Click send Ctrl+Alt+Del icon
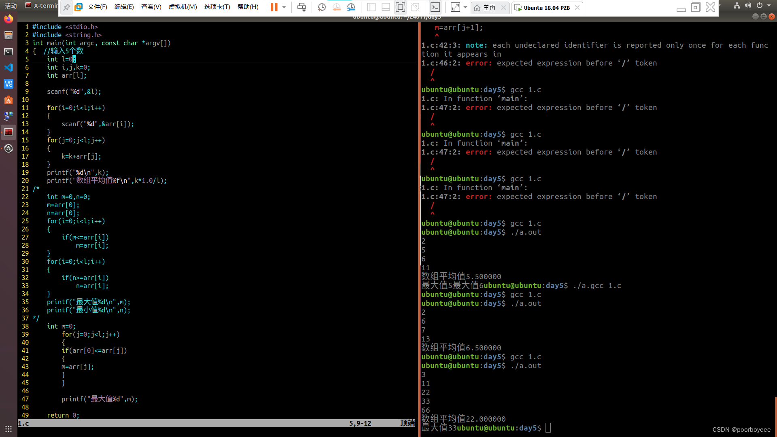This screenshot has height=437, width=777. pos(301,7)
